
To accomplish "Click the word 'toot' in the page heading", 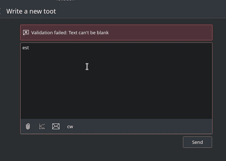I will tap(49, 11).
